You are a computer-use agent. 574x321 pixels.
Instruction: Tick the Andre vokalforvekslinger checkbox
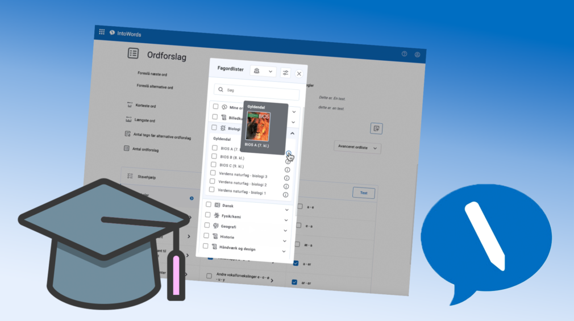tap(209, 276)
